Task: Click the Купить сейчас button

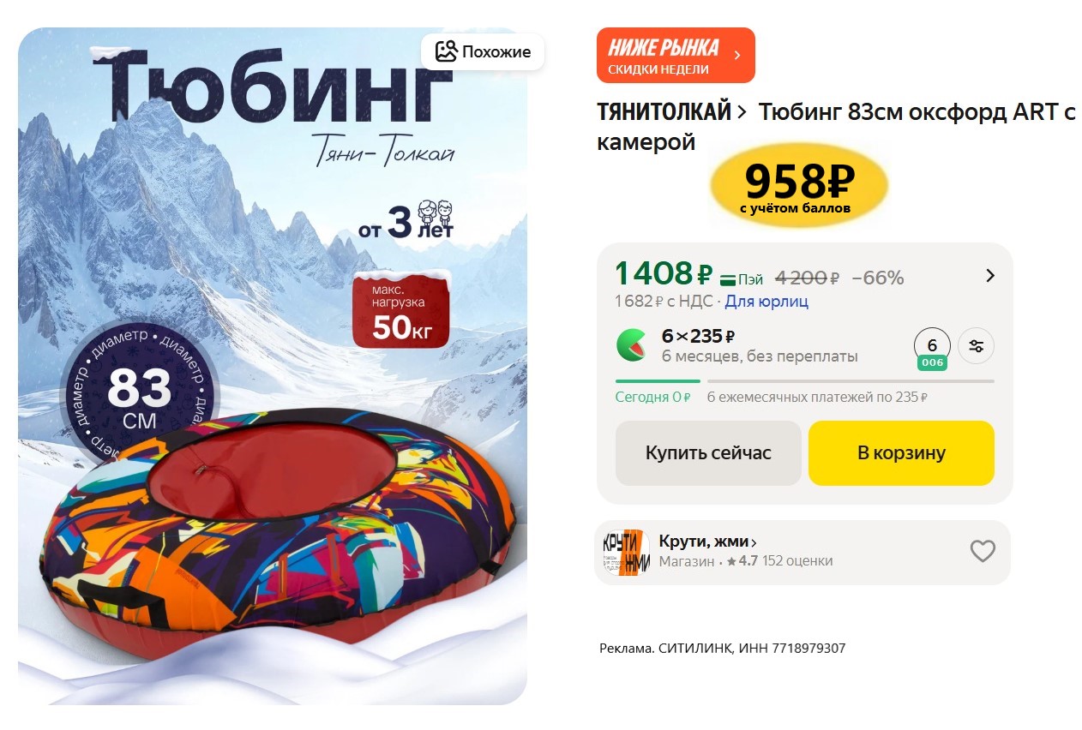Action: pos(708,453)
